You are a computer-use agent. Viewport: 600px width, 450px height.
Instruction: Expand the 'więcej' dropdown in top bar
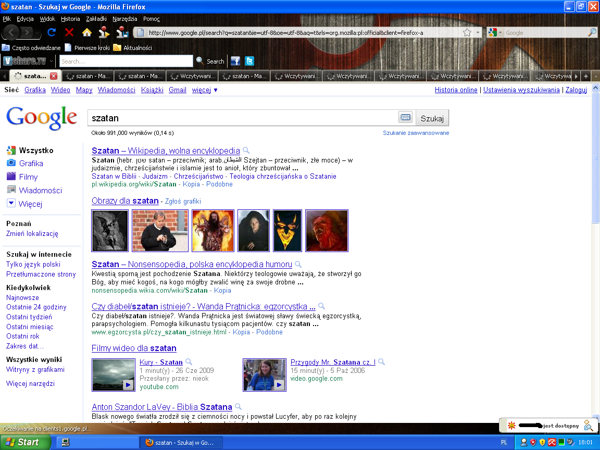pos(205,90)
